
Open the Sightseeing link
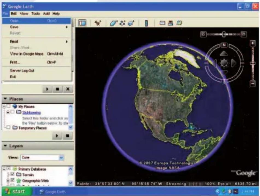click(31, 112)
